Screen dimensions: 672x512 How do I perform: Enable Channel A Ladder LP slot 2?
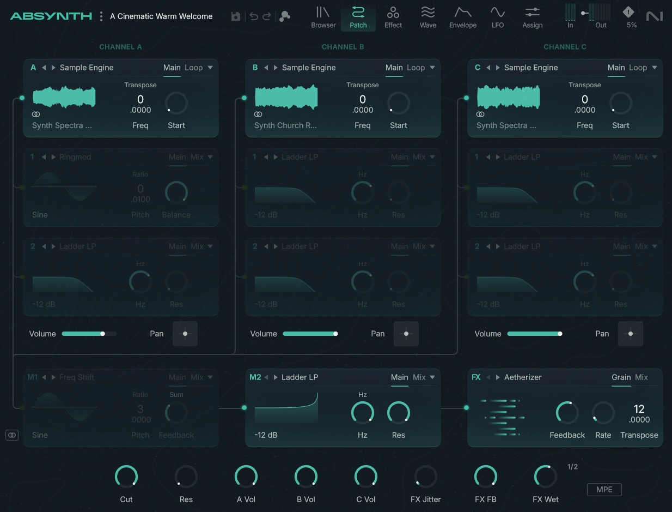tap(22, 277)
